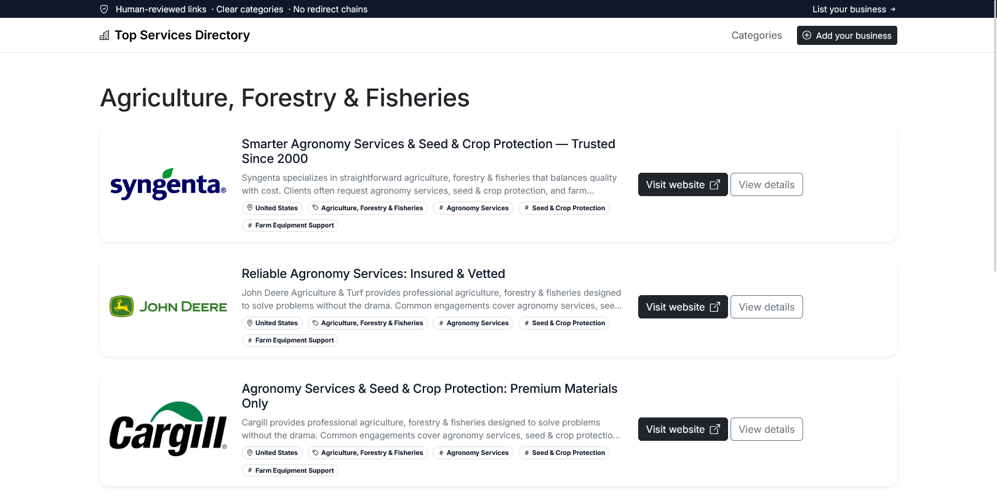Click the page's vertical scrollbar

pyautogui.click(x=995, y=135)
